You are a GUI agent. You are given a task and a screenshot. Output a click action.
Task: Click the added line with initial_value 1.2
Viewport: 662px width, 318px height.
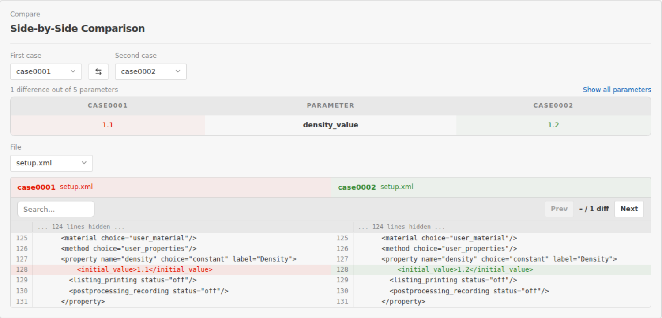click(491, 269)
